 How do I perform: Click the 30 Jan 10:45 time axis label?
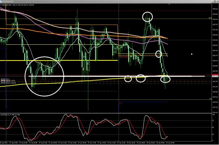170,143
